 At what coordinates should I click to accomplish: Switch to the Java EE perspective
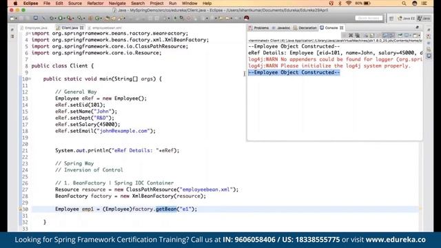[407, 19]
